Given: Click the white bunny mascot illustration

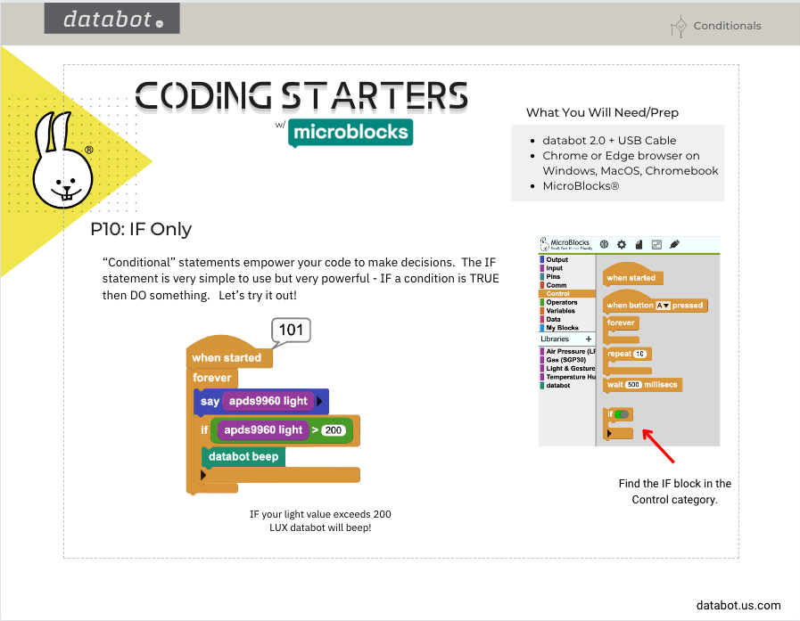Looking at the screenshot, I should click(x=62, y=160).
